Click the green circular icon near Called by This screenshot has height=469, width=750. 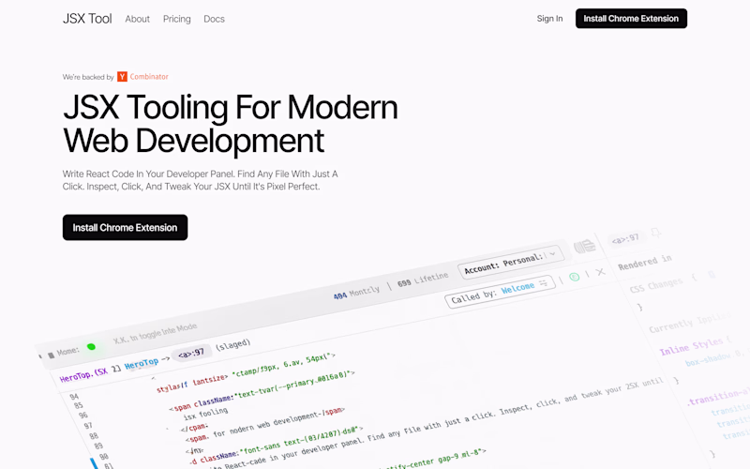[x=574, y=277]
